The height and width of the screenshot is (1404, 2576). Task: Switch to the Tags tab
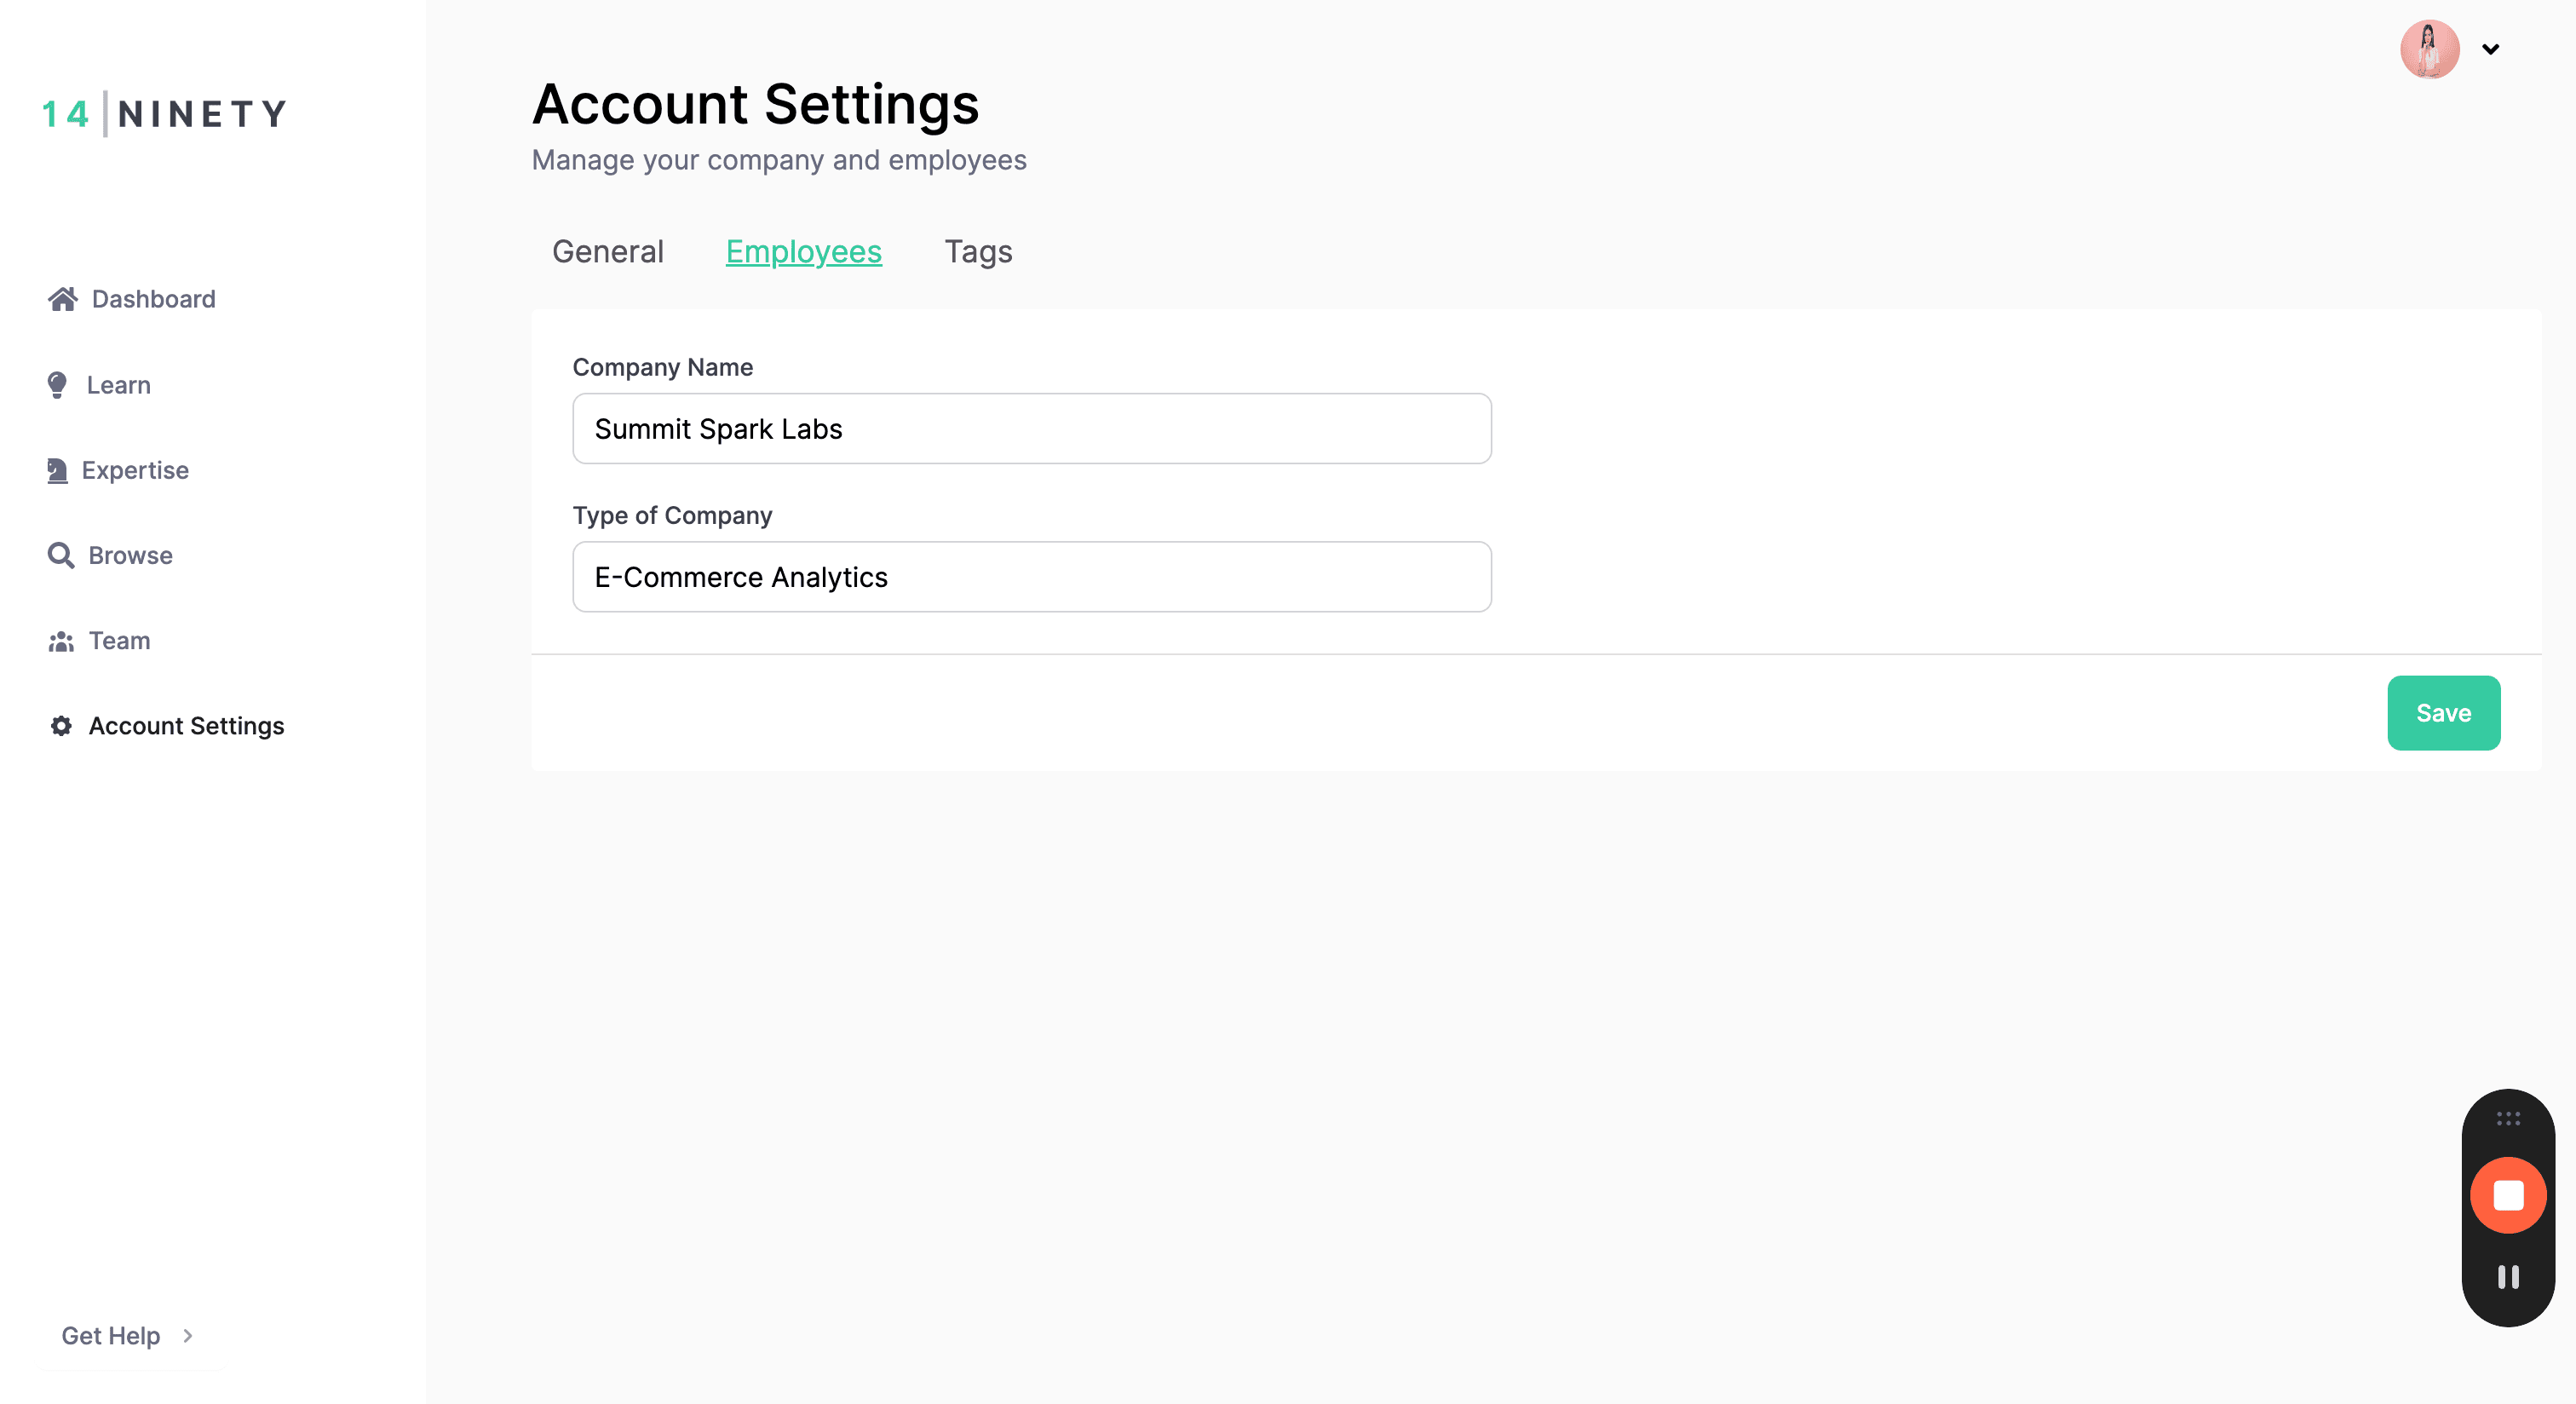click(978, 252)
